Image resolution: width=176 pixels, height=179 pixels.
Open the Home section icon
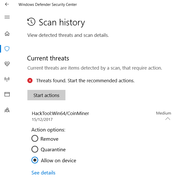[7, 34]
